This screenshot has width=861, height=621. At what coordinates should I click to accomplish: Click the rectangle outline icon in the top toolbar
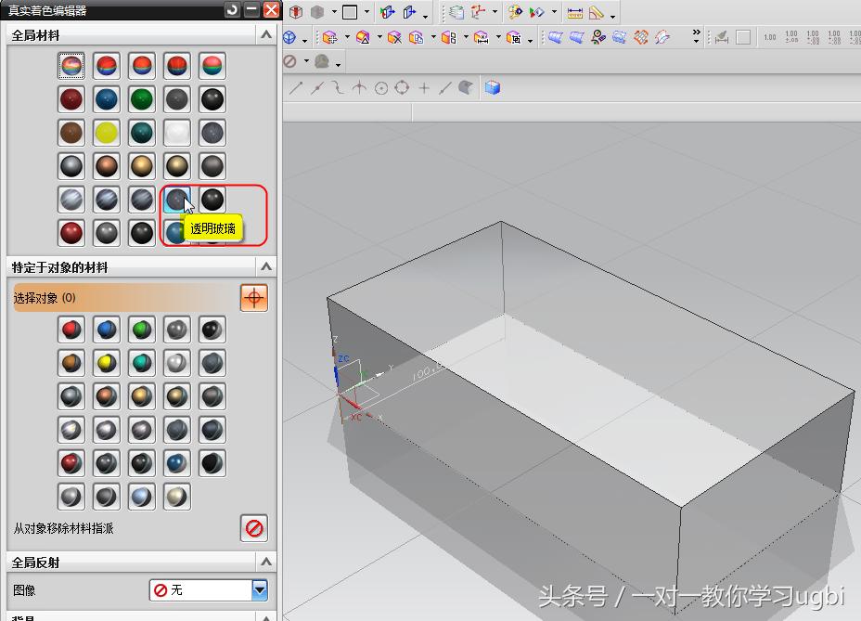350,13
